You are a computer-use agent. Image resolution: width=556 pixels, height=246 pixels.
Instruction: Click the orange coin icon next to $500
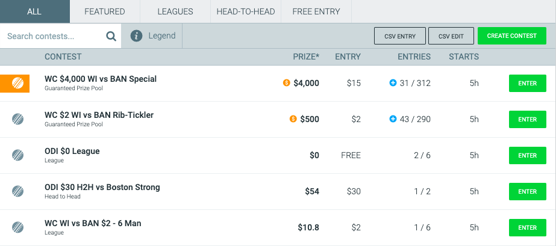click(293, 119)
